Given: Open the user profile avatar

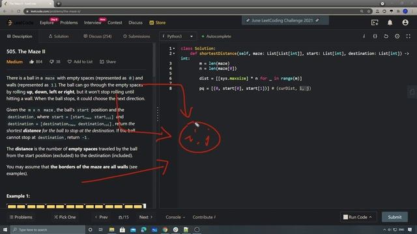Looking at the screenshot, I should click(405, 23).
